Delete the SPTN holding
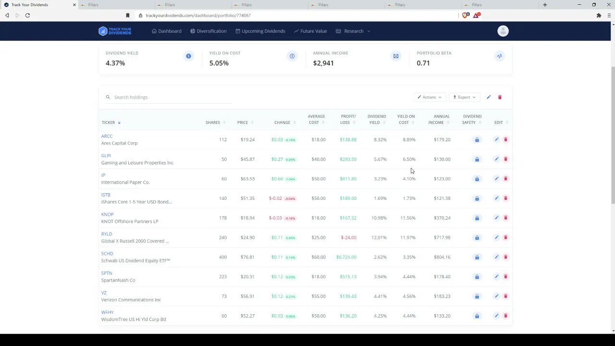Image resolution: width=615 pixels, height=346 pixels. (505, 276)
